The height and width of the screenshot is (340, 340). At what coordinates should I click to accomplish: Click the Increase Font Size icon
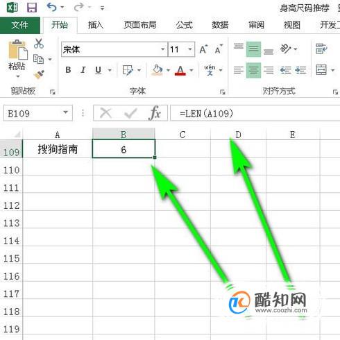point(203,49)
